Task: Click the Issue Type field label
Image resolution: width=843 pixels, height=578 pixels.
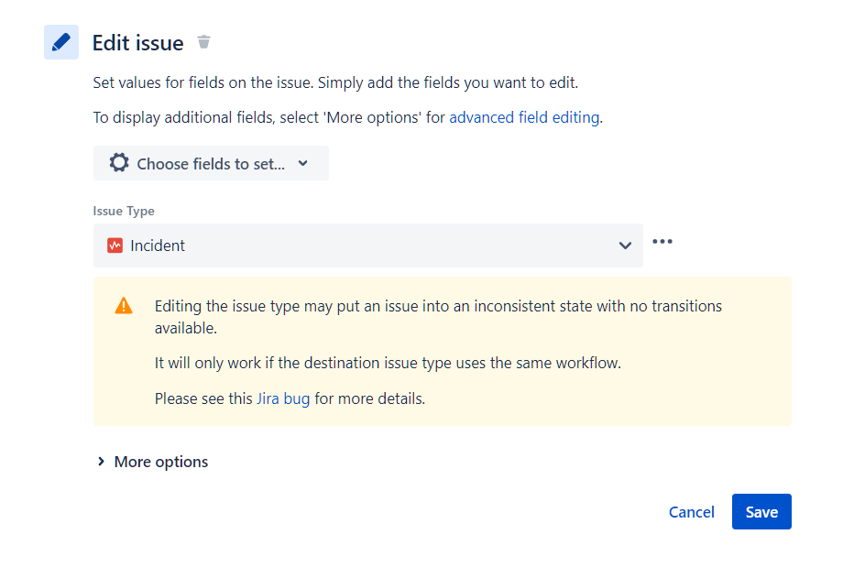Action: click(x=124, y=212)
